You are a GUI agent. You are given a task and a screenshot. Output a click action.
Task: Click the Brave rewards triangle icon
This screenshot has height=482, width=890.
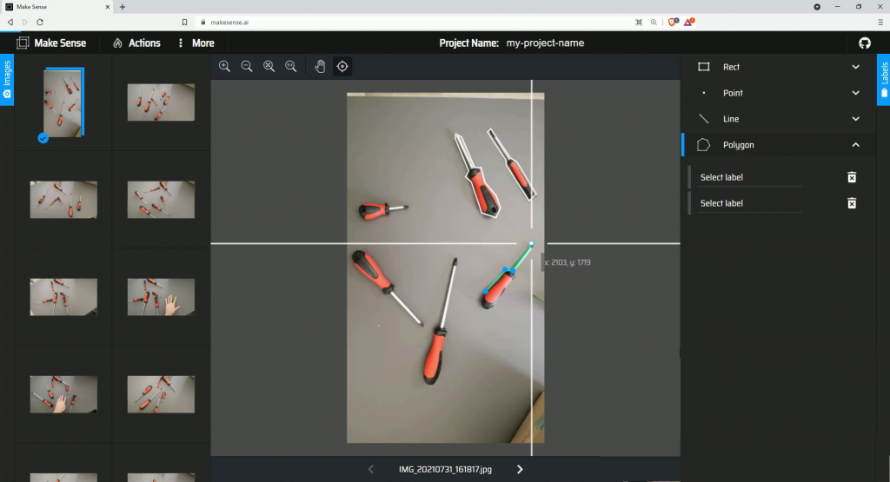(688, 22)
